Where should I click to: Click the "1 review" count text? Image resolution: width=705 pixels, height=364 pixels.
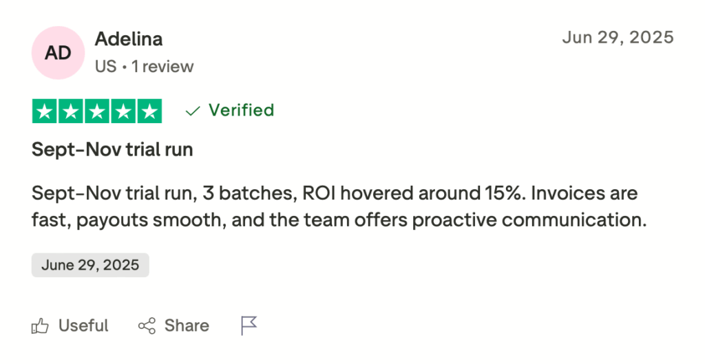coord(162,67)
